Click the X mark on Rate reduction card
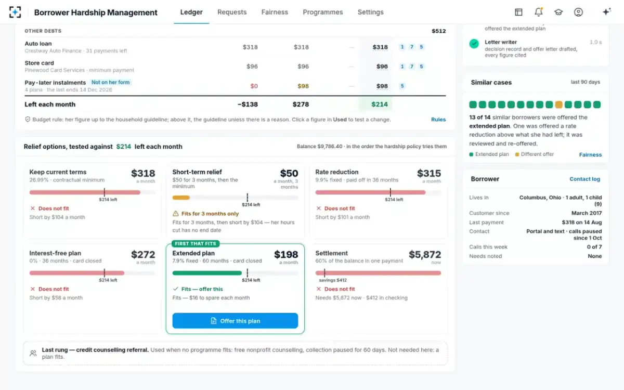This screenshot has width=624, height=390. [318, 209]
